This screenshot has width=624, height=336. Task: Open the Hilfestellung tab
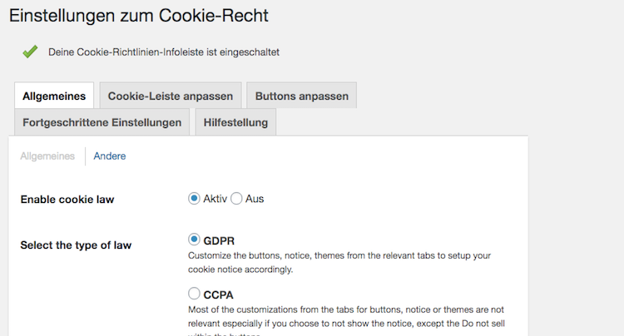[235, 122]
